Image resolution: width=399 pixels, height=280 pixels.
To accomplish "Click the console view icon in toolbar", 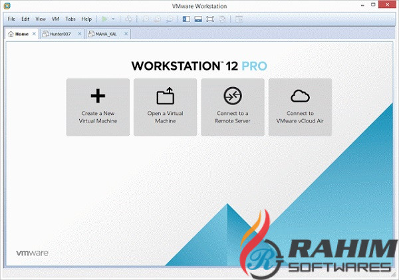I will (x=239, y=19).
